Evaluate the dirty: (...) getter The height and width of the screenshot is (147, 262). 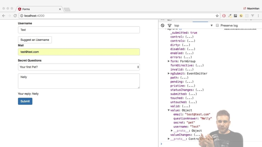coord(186,45)
